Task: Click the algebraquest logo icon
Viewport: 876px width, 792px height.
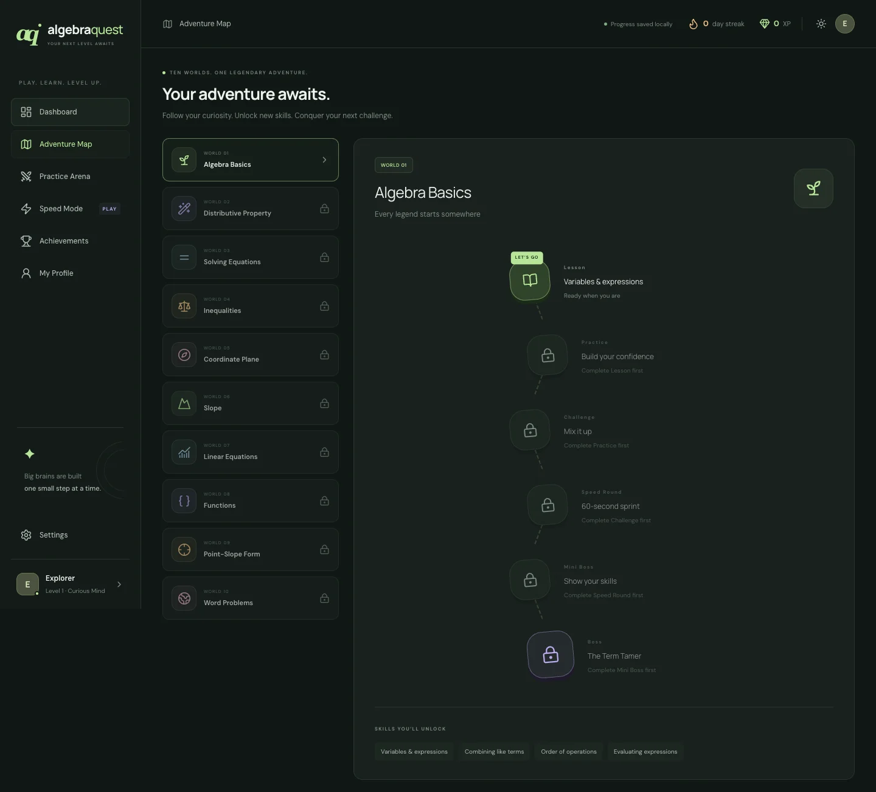Action: coord(29,35)
